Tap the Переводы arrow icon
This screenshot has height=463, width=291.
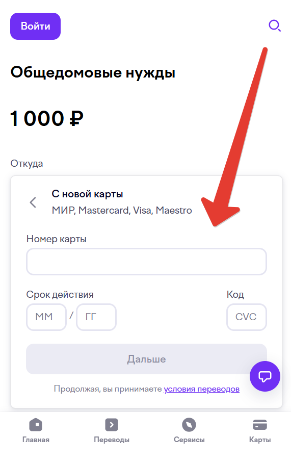112,425
